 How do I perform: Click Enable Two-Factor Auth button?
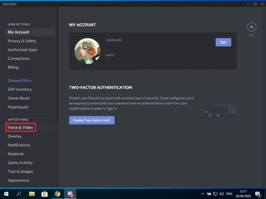tap(92, 120)
